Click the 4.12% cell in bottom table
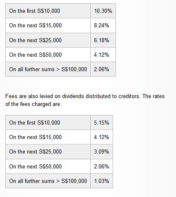 [102, 137]
